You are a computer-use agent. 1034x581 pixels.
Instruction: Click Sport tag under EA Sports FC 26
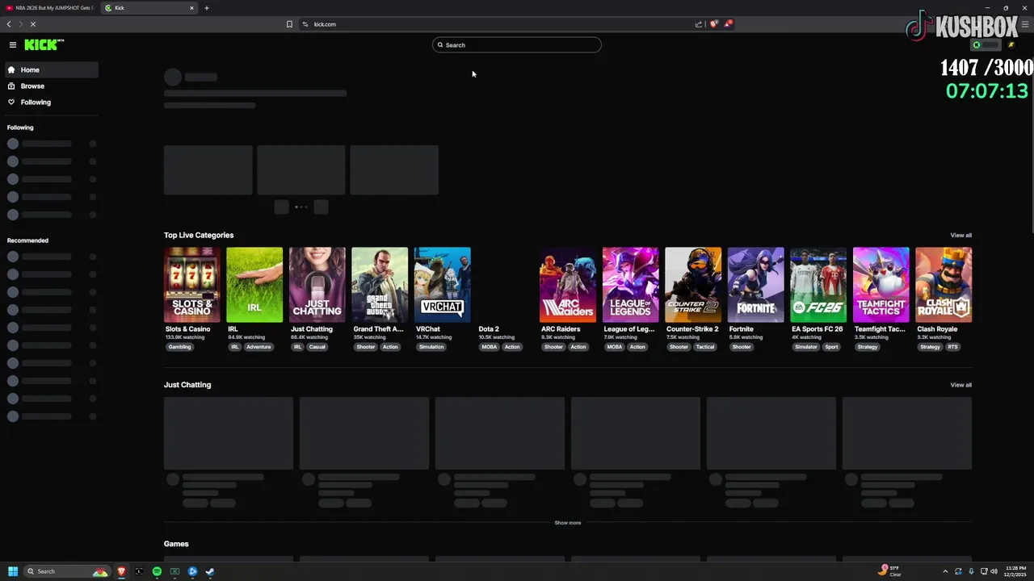point(831,347)
